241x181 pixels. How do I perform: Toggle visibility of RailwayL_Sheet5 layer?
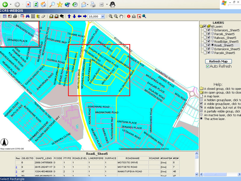click(209, 38)
